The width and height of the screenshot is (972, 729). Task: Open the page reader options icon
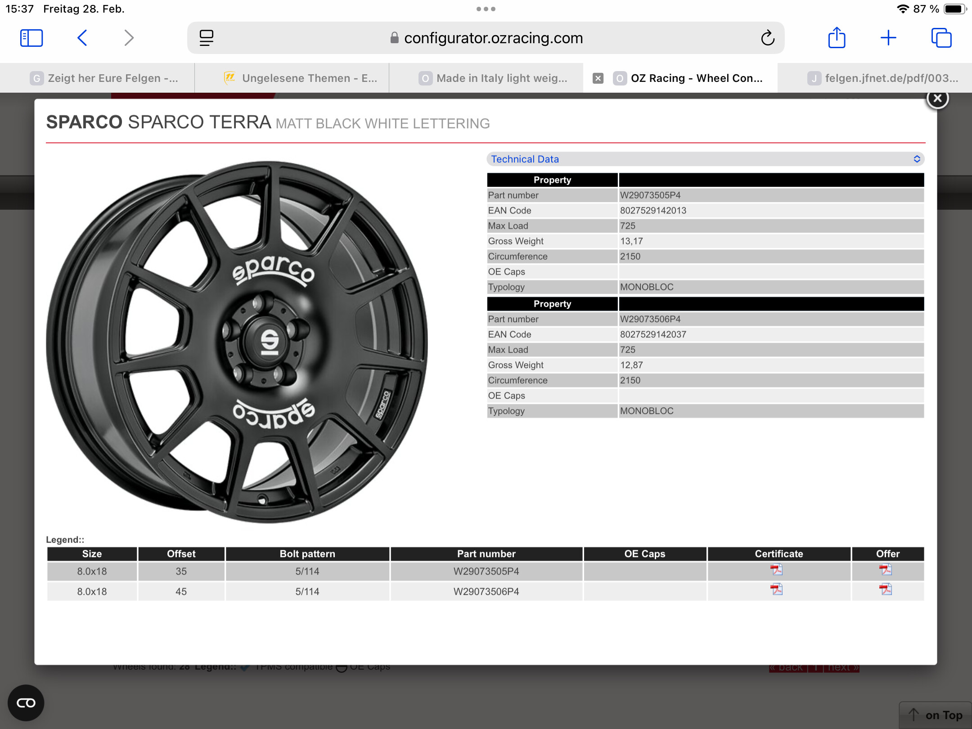coord(207,38)
